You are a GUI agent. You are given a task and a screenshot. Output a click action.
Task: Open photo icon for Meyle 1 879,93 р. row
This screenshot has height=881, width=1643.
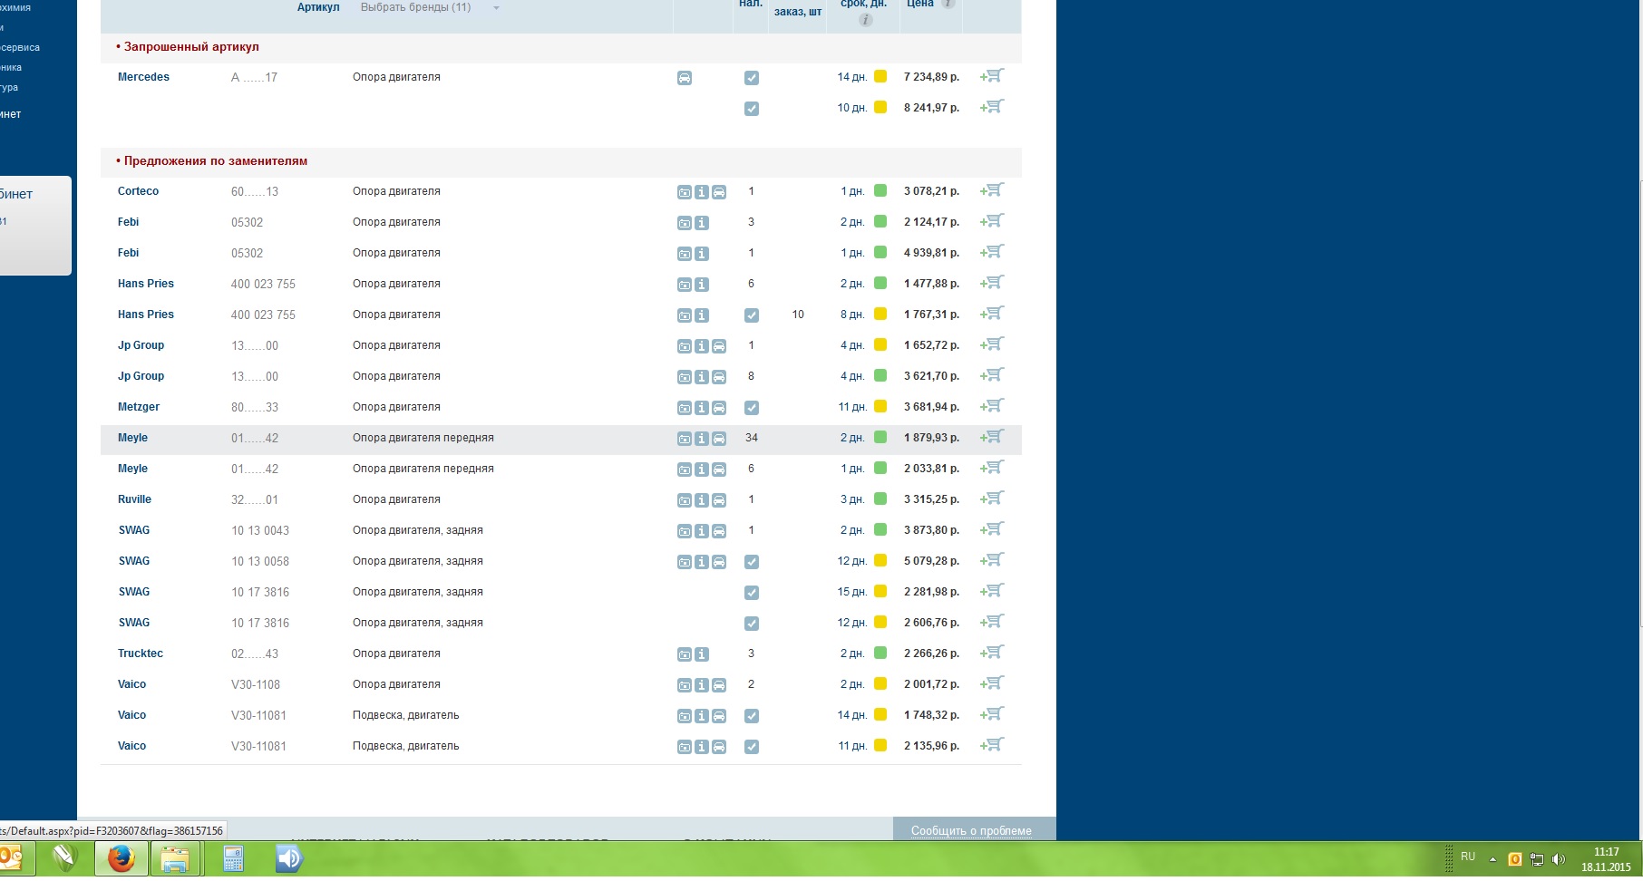pos(685,439)
